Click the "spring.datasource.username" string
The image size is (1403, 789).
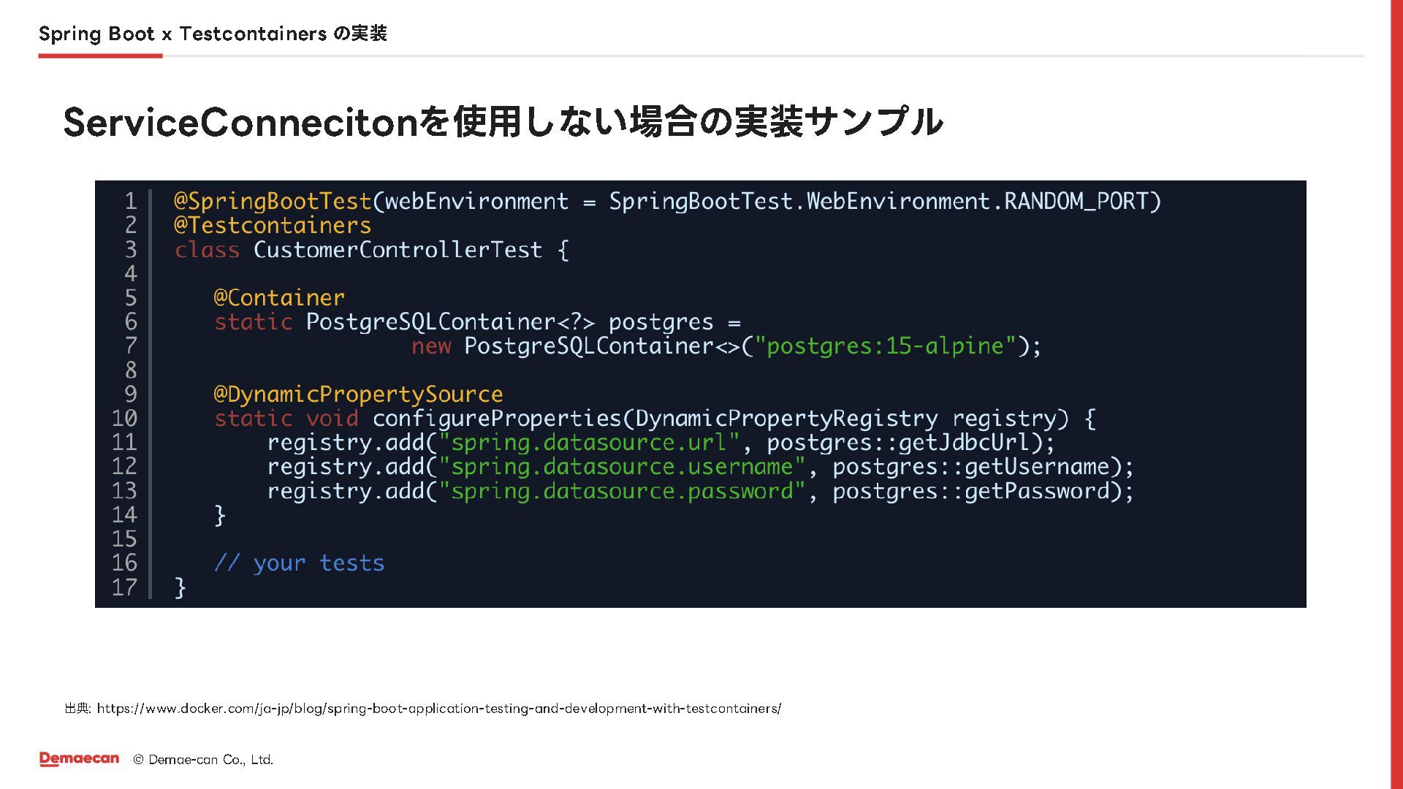(622, 466)
